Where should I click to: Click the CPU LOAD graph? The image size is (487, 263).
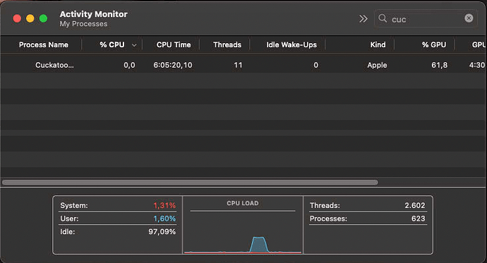[x=243, y=232]
